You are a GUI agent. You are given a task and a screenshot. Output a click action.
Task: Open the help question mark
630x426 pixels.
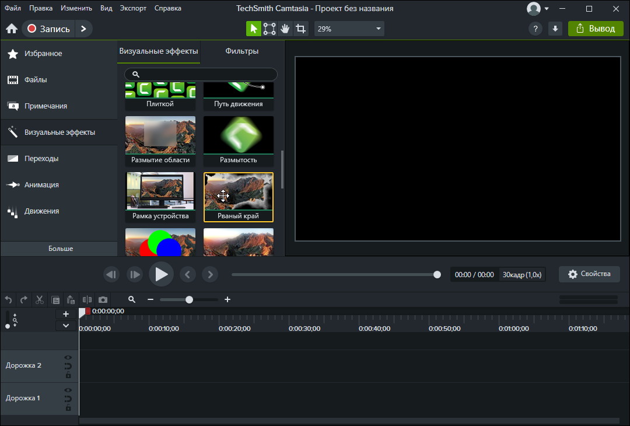coord(535,29)
